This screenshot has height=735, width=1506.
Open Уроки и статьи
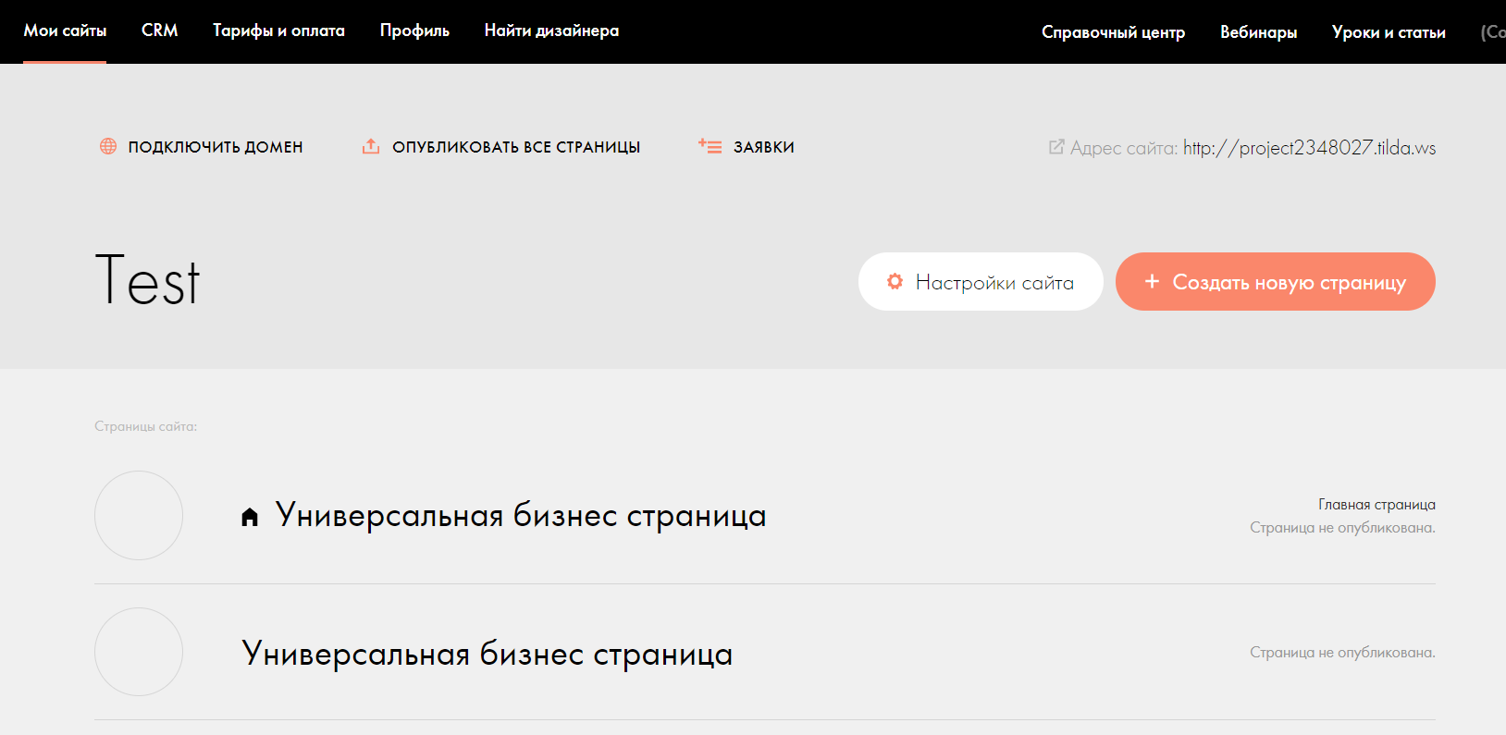(x=1389, y=32)
